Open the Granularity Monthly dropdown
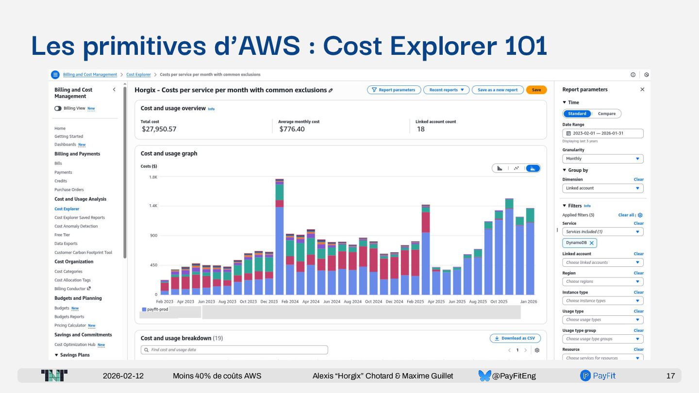The image size is (699, 393). coord(603,159)
